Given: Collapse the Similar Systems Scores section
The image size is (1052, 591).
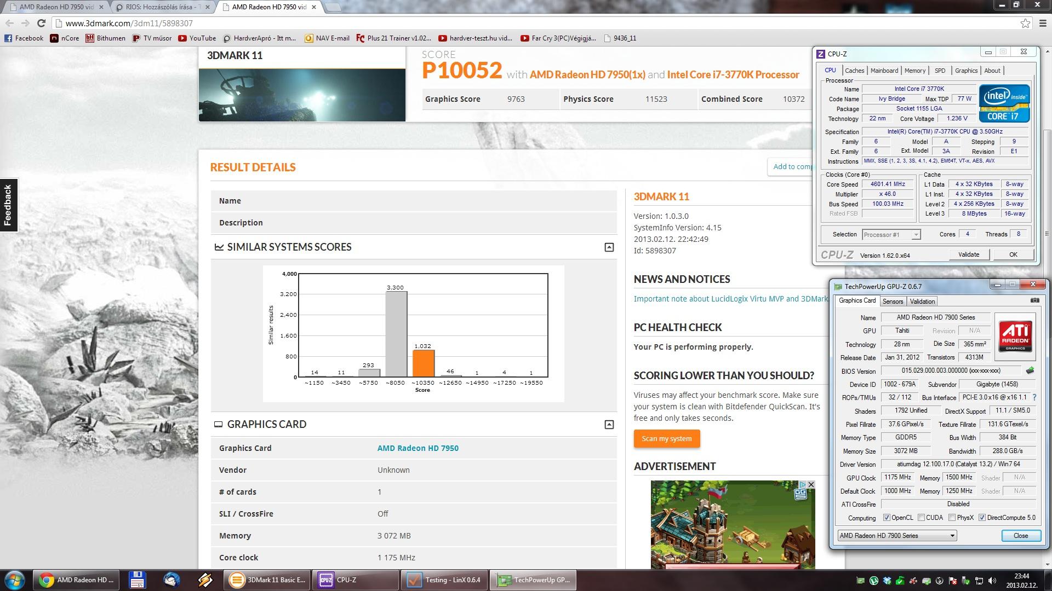Looking at the screenshot, I should 609,247.
